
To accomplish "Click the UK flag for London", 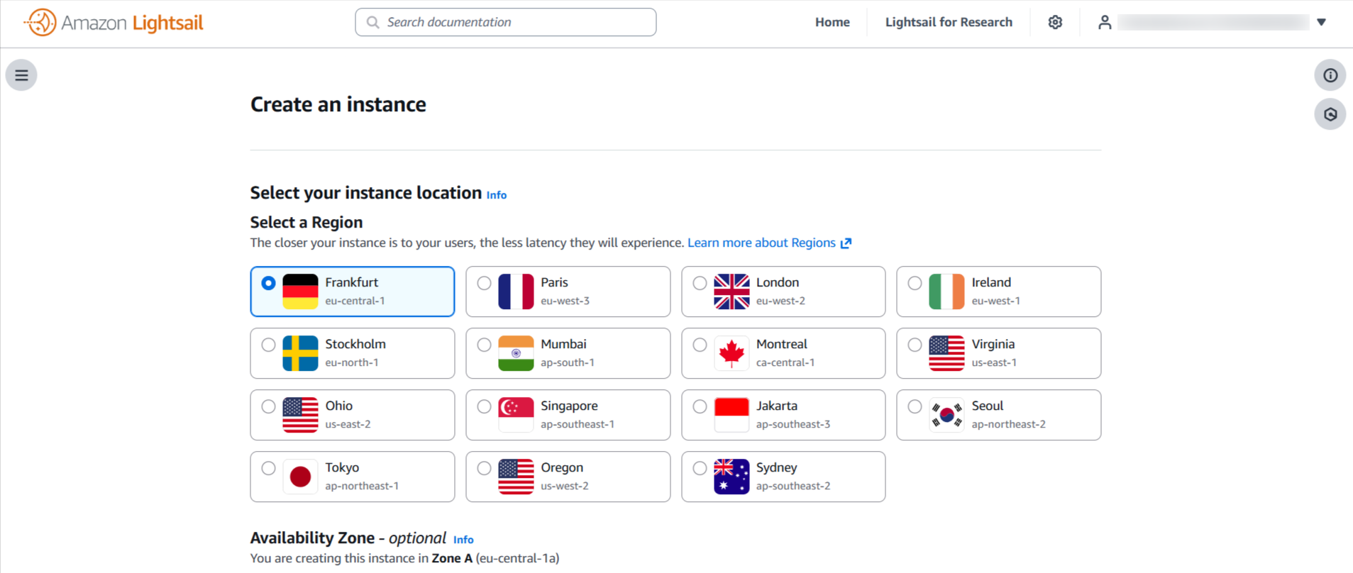I will [x=731, y=291].
